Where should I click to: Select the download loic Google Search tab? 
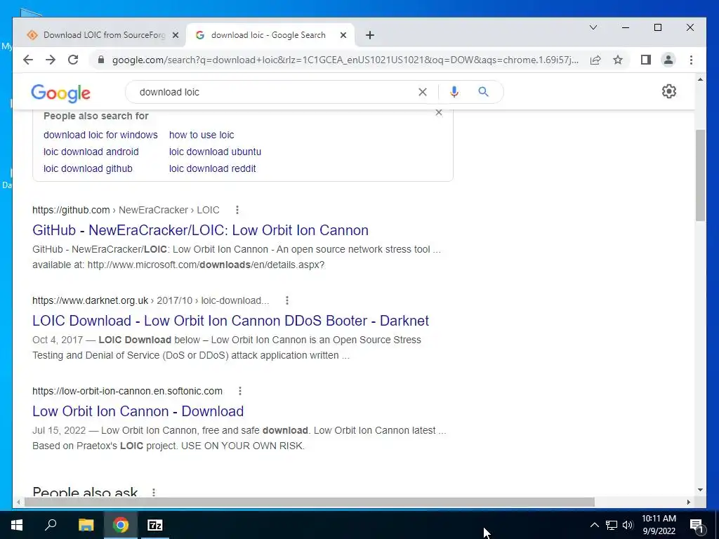point(268,35)
